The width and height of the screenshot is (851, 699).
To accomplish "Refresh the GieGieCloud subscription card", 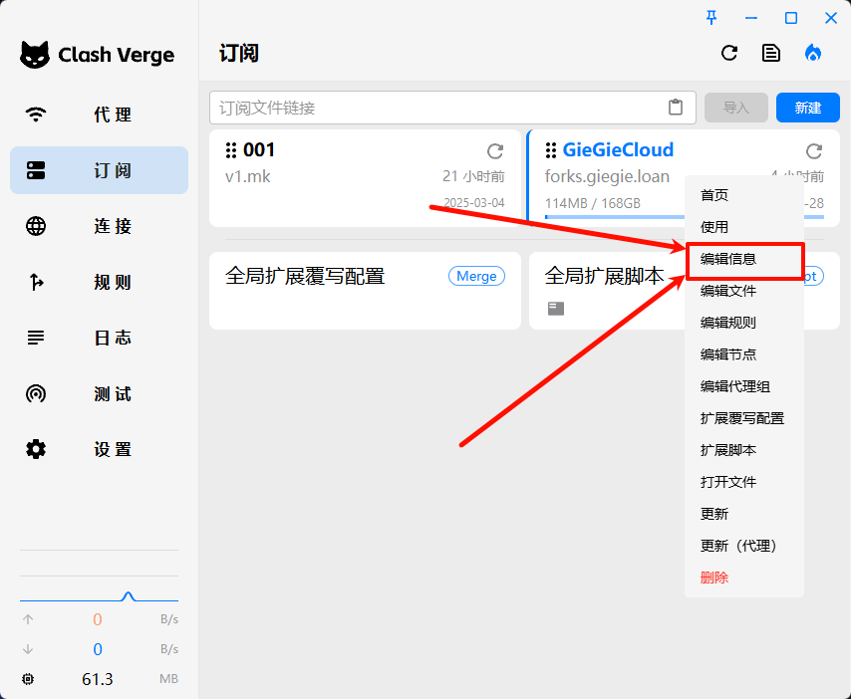I will click(x=814, y=151).
